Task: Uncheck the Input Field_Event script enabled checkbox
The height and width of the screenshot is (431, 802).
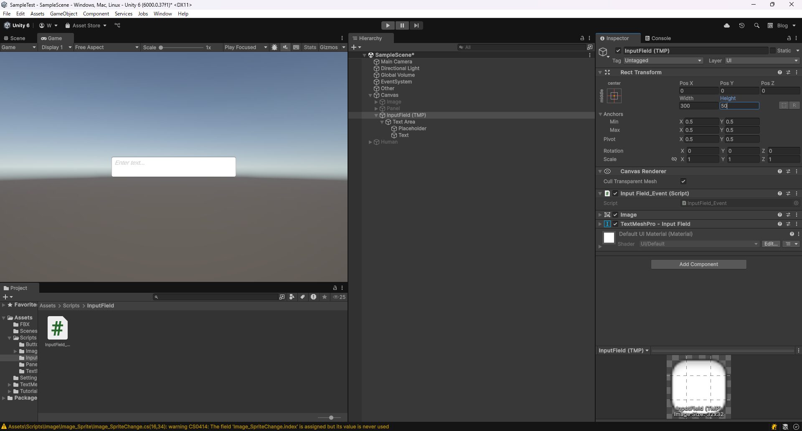Action: [x=616, y=193]
